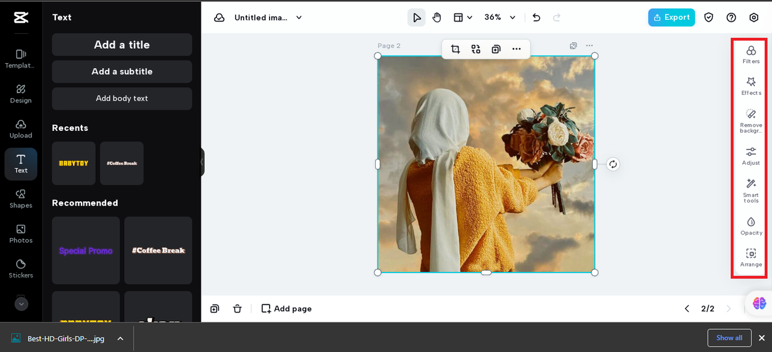
Task: Open the canvas layout dropdown
Action: (x=463, y=17)
